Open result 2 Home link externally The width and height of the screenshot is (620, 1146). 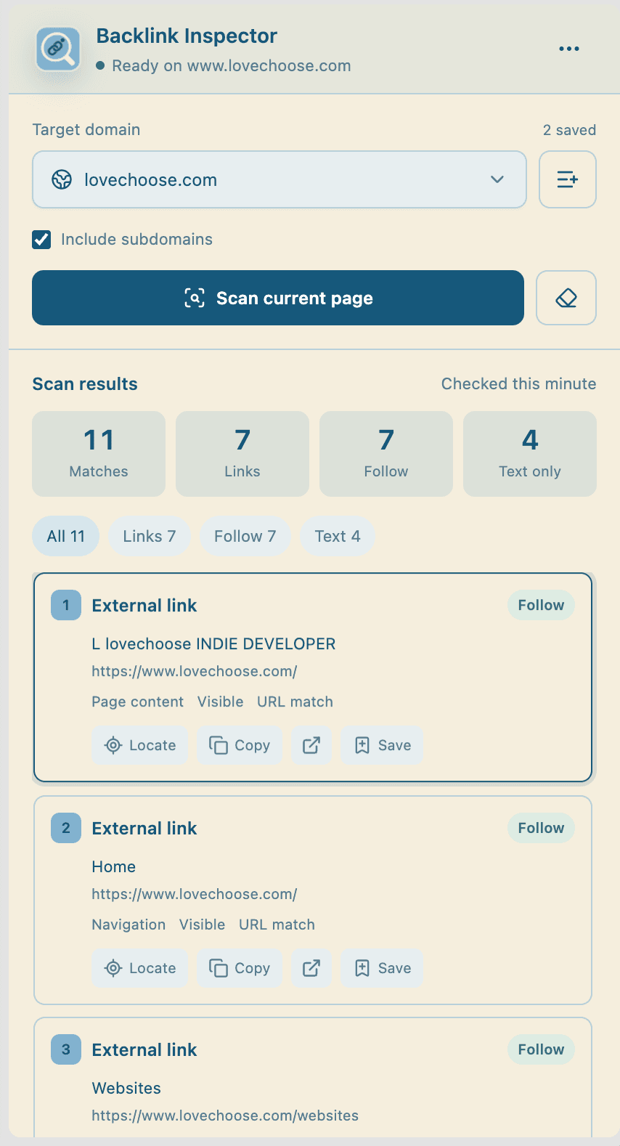(311, 968)
